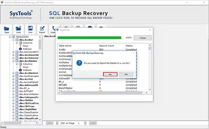Click the table icon beside dbo.BF_a
This screenshot has height=129, width=209.
17,88
